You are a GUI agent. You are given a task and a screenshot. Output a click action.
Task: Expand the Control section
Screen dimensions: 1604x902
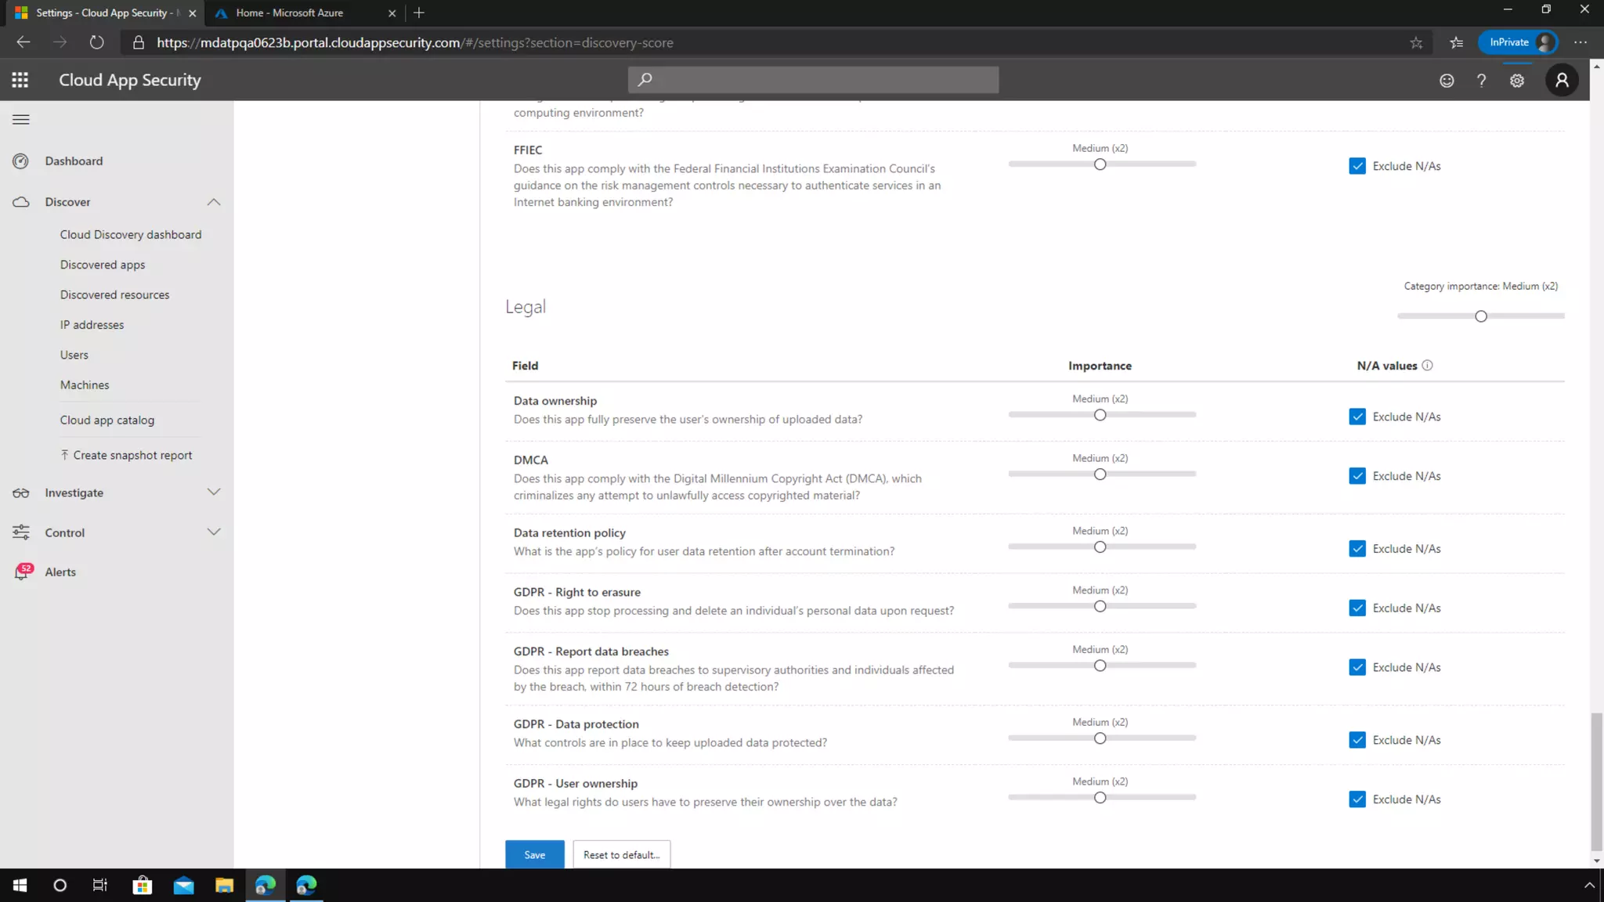(213, 532)
